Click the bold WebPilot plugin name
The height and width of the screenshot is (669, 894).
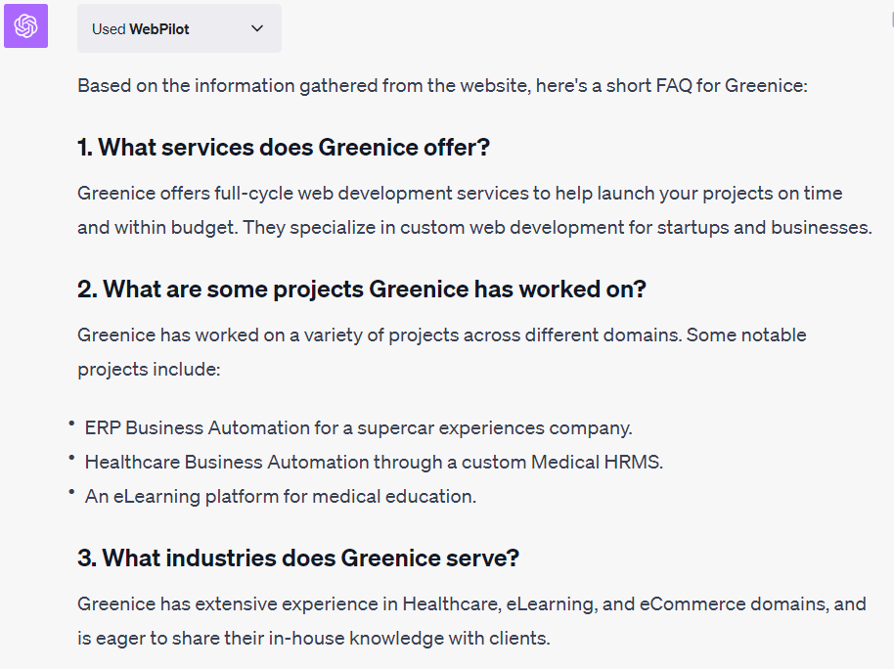click(x=159, y=29)
